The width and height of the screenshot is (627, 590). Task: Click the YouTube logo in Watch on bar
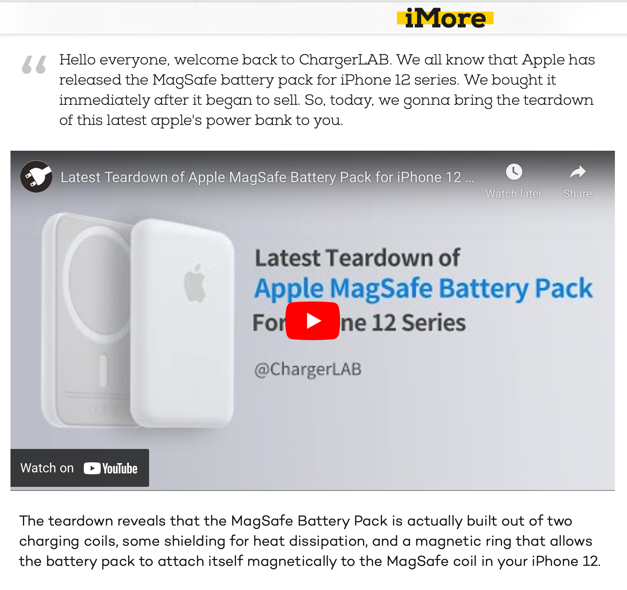tap(110, 468)
